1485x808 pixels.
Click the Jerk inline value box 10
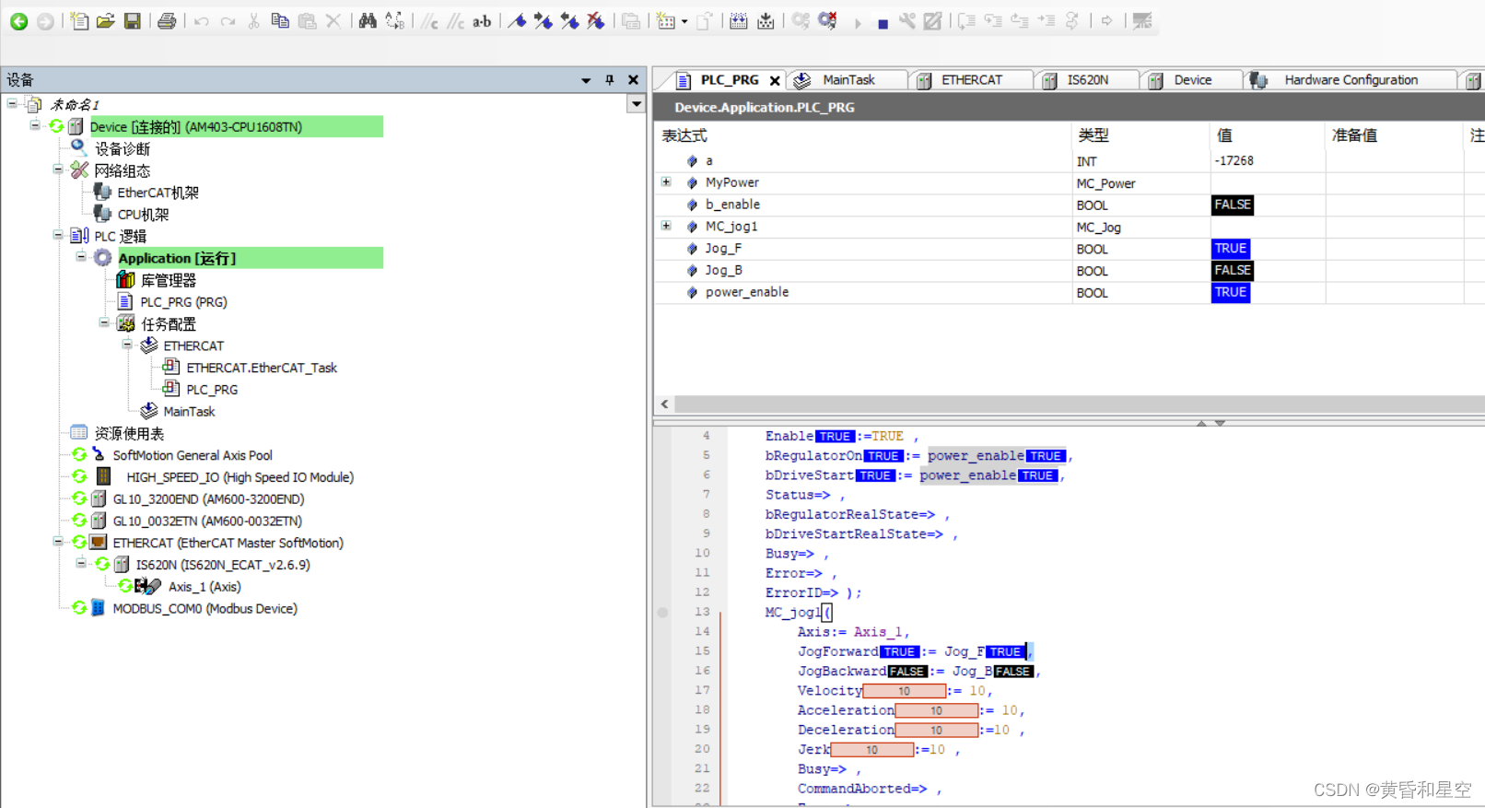point(872,750)
